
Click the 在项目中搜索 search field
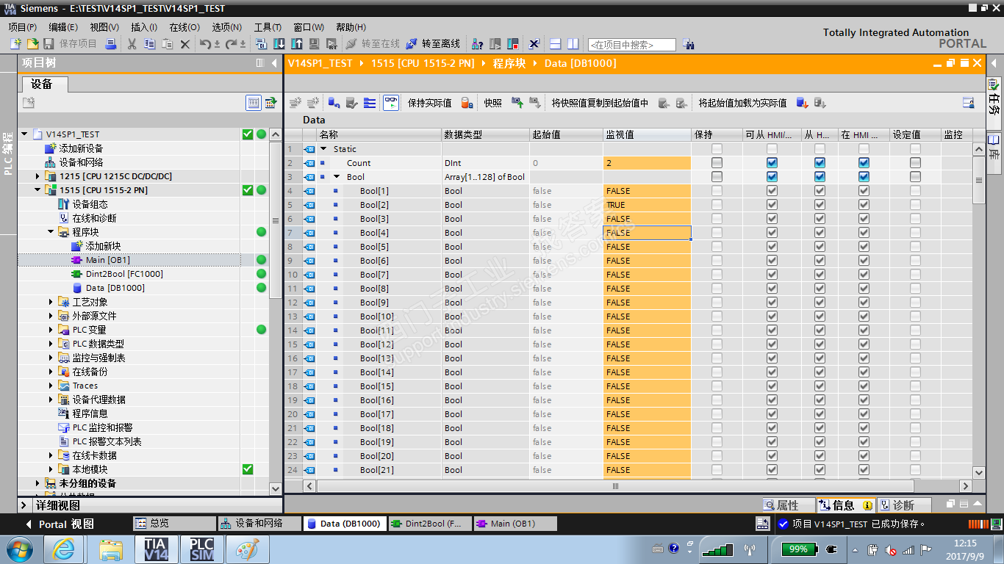coord(632,45)
